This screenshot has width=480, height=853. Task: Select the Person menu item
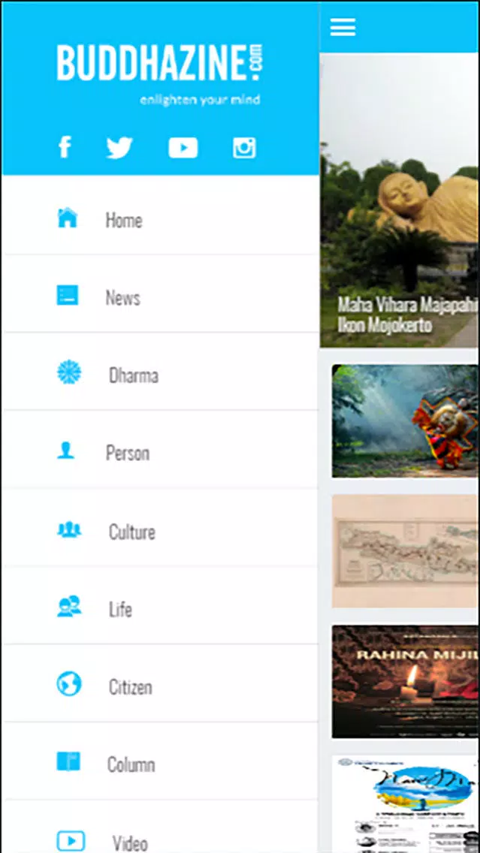pos(161,449)
